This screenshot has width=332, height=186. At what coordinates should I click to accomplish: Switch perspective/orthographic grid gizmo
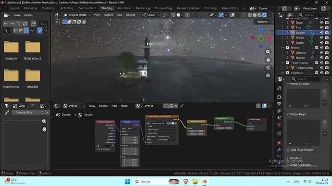coord(268,75)
